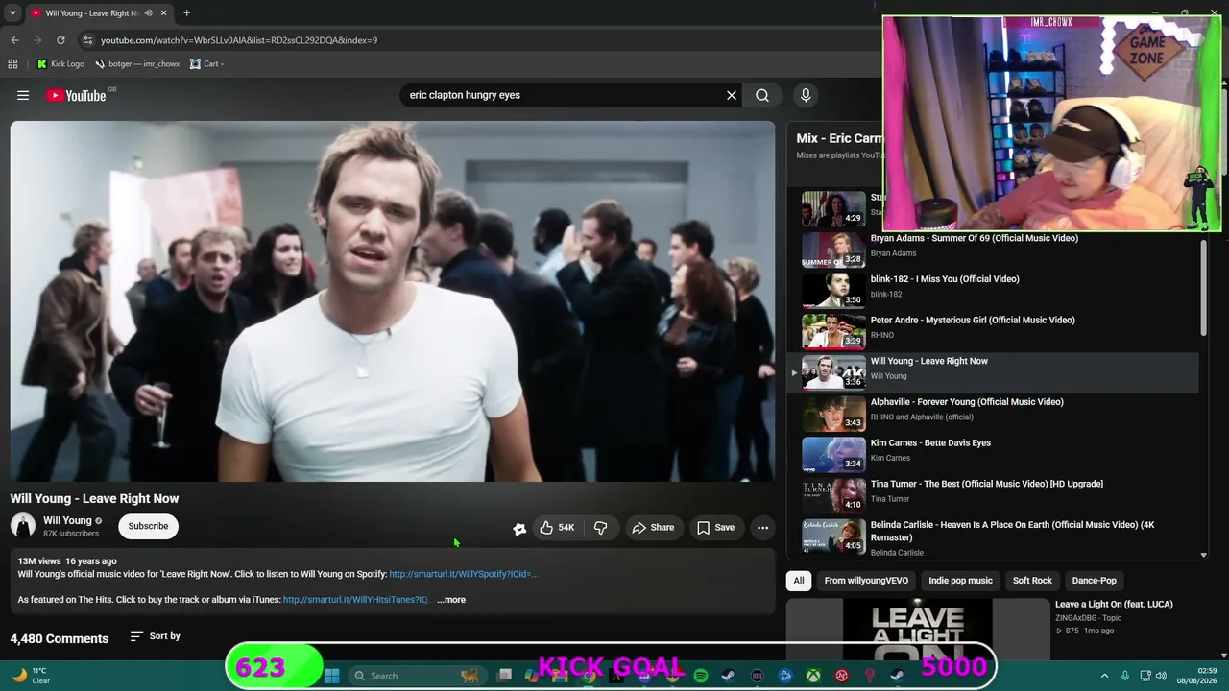Close the Will Young browser tab

[x=163, y=13]
